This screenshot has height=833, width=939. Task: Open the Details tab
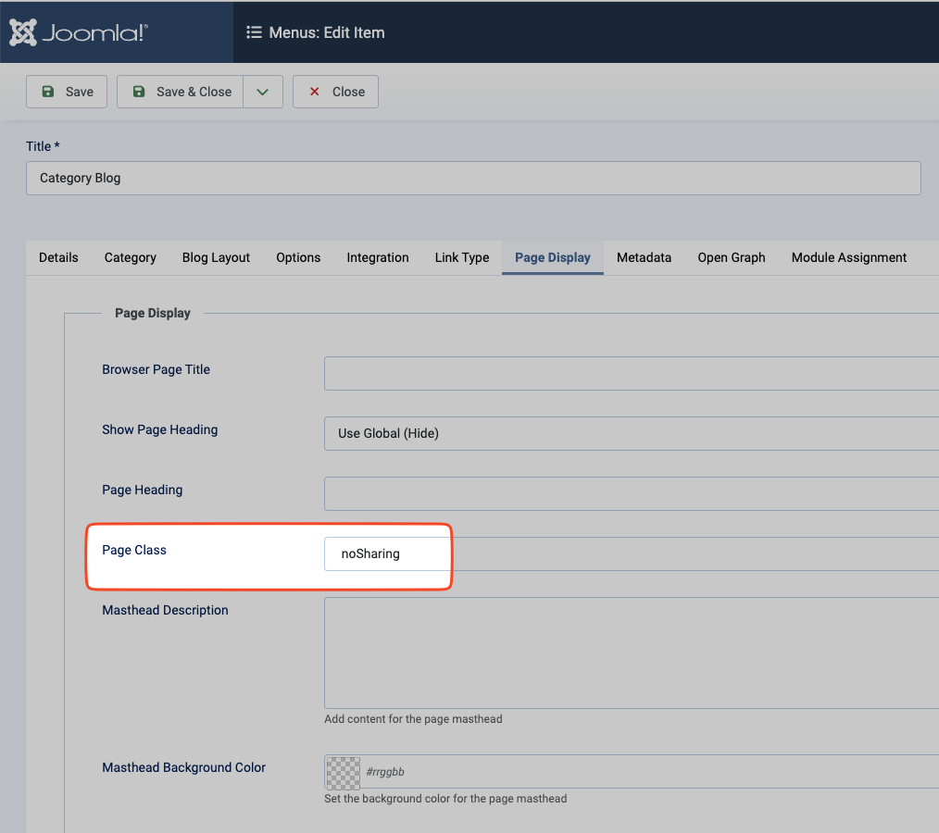(x=58, y=257)
